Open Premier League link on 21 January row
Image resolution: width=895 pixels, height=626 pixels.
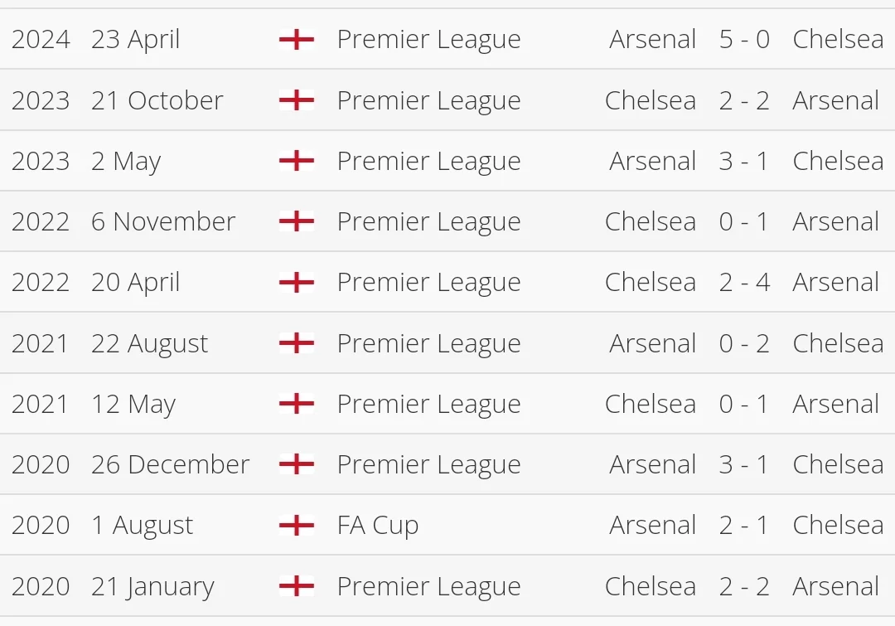pyautogui.click(x=428, y=586)
